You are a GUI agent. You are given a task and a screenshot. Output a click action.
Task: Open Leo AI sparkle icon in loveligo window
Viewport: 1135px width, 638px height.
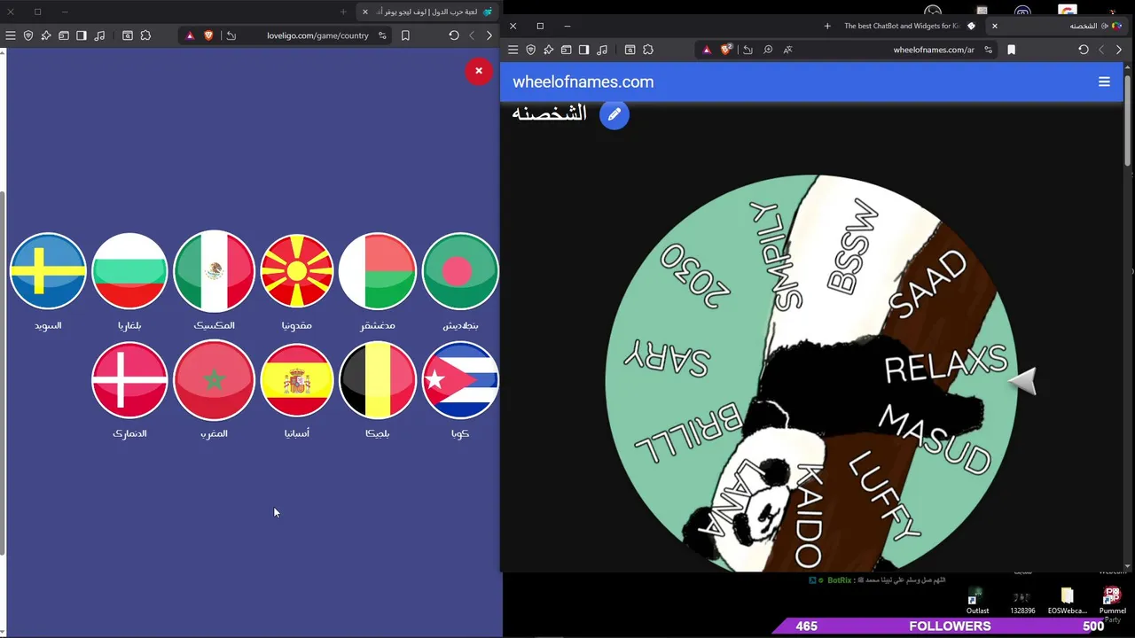point(46,35)
